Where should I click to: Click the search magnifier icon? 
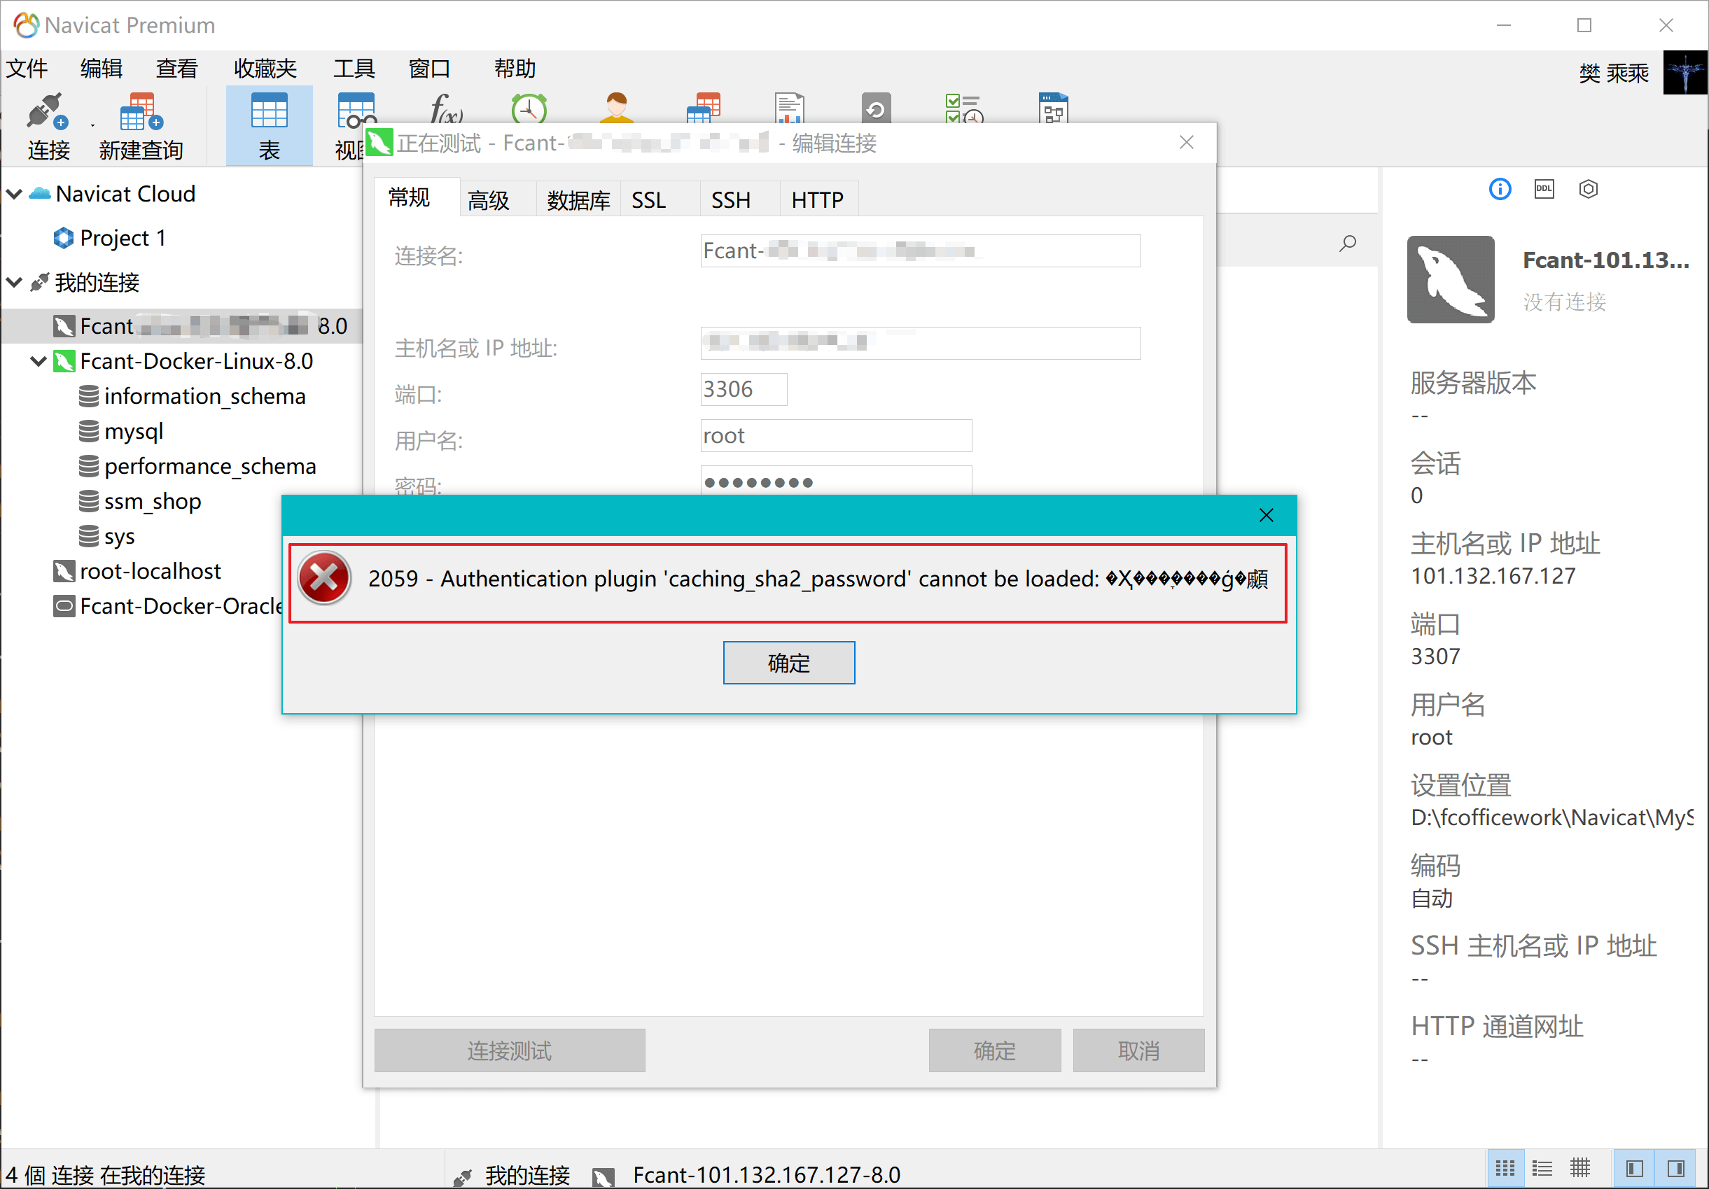[x=1347, y=244]
